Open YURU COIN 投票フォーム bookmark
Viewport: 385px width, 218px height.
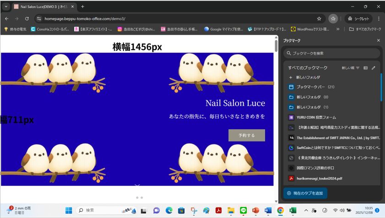pos(333,118)
